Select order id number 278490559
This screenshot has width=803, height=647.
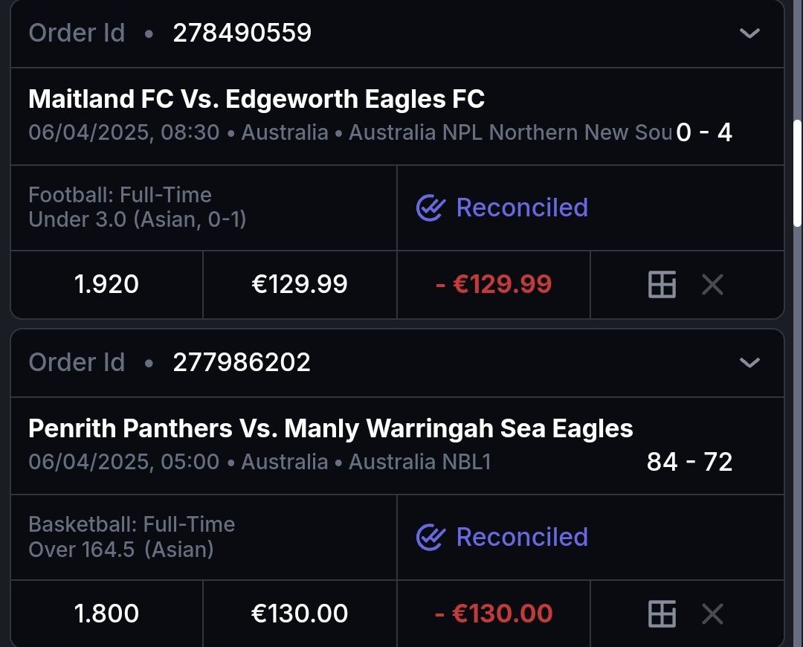[x=242, y=33]
